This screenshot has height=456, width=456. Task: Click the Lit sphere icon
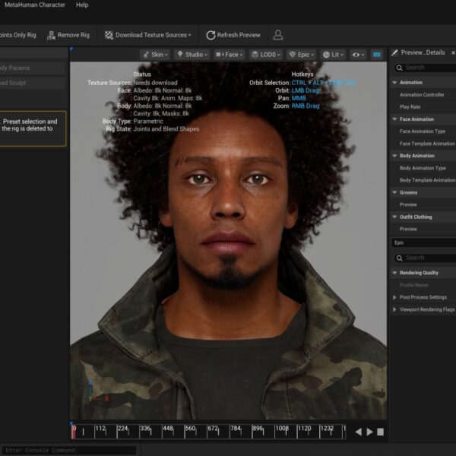[326, 55]
